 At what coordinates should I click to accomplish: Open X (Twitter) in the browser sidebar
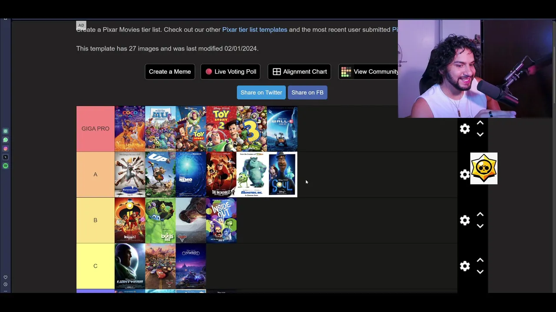(x=5, y=157)
